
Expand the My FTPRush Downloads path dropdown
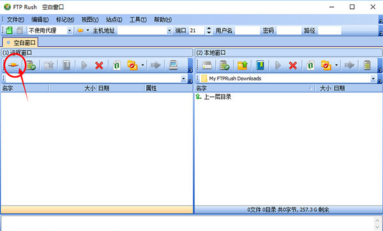373,78
